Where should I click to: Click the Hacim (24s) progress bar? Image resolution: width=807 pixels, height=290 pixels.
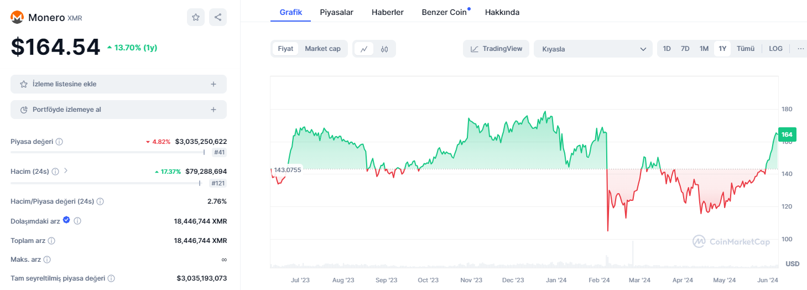tap(106, 183)
